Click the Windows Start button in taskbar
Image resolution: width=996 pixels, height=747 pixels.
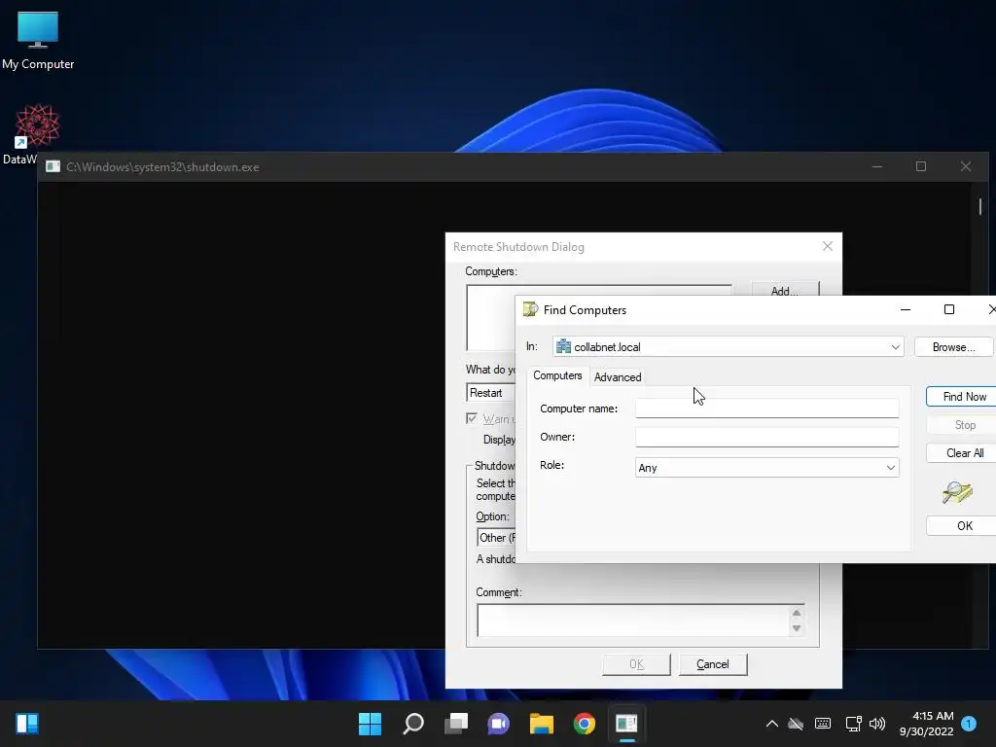pyautogui.click(x=370, y=724)
